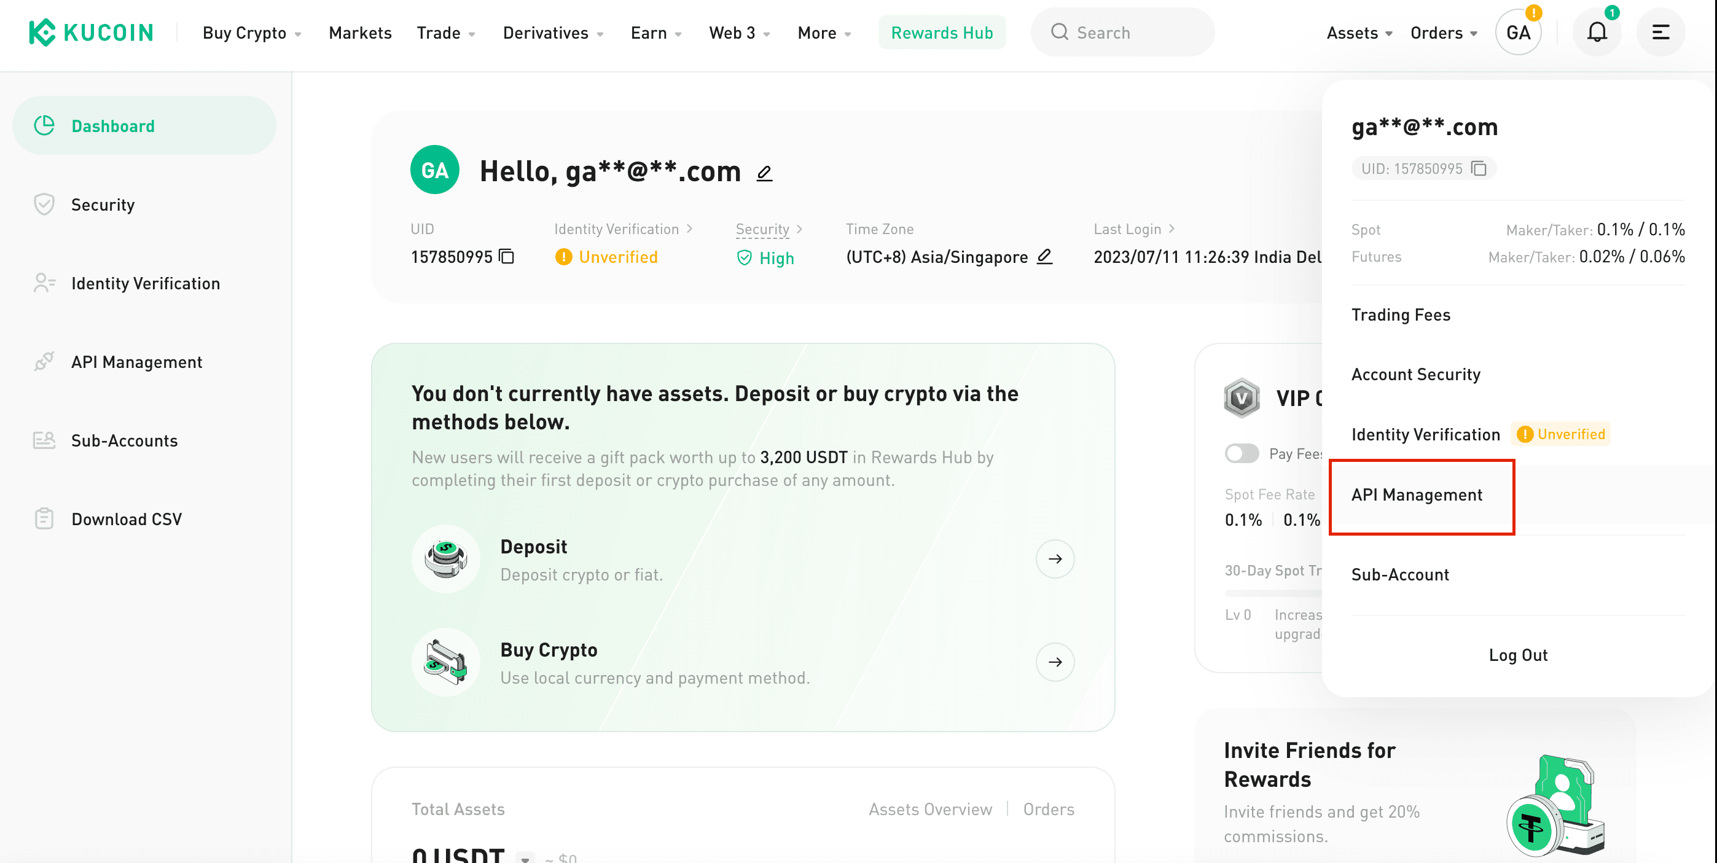The height and width of the screenshot is (863, 1717).
Task: Open Sub-Accounts in the sidebar
Action: (x=144, y=440)
